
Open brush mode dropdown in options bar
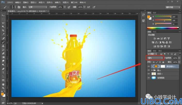point(38,7)
